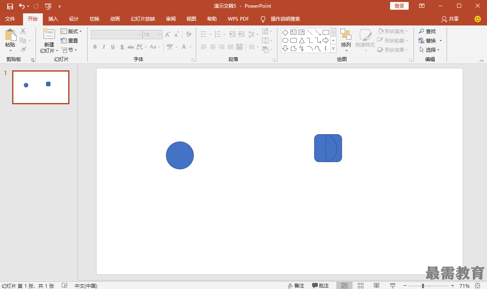Switch to the Insert (插入) tab

pos(53,19)
